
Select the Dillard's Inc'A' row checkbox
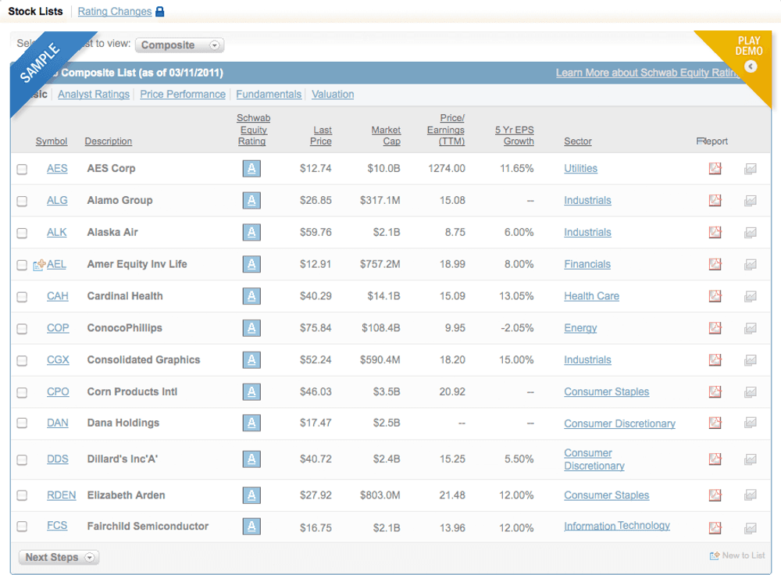point(22,460)
